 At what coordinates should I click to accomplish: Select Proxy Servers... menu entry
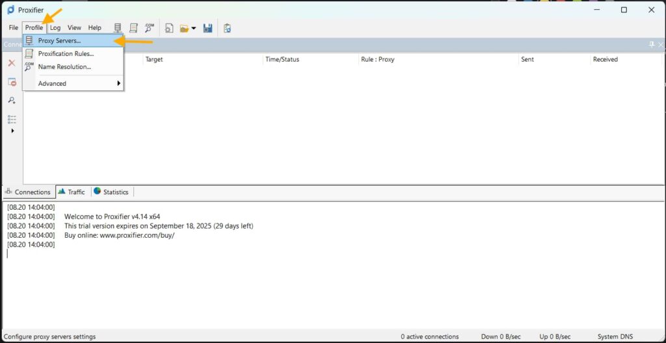(x=73, y=41)
